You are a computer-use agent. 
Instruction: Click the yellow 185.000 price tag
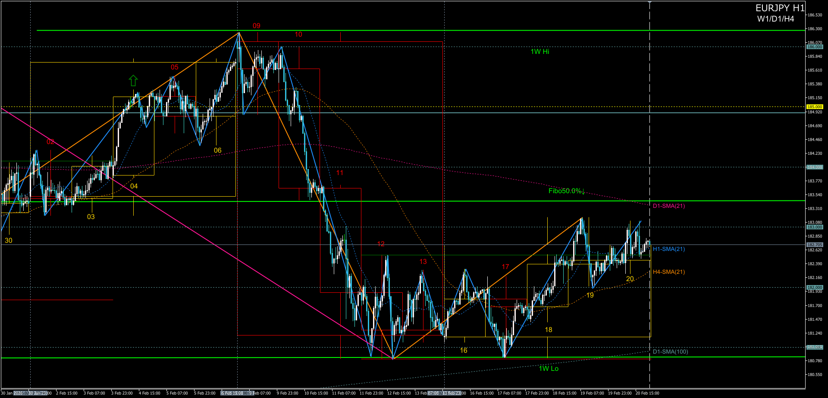[x=815, y=107]
